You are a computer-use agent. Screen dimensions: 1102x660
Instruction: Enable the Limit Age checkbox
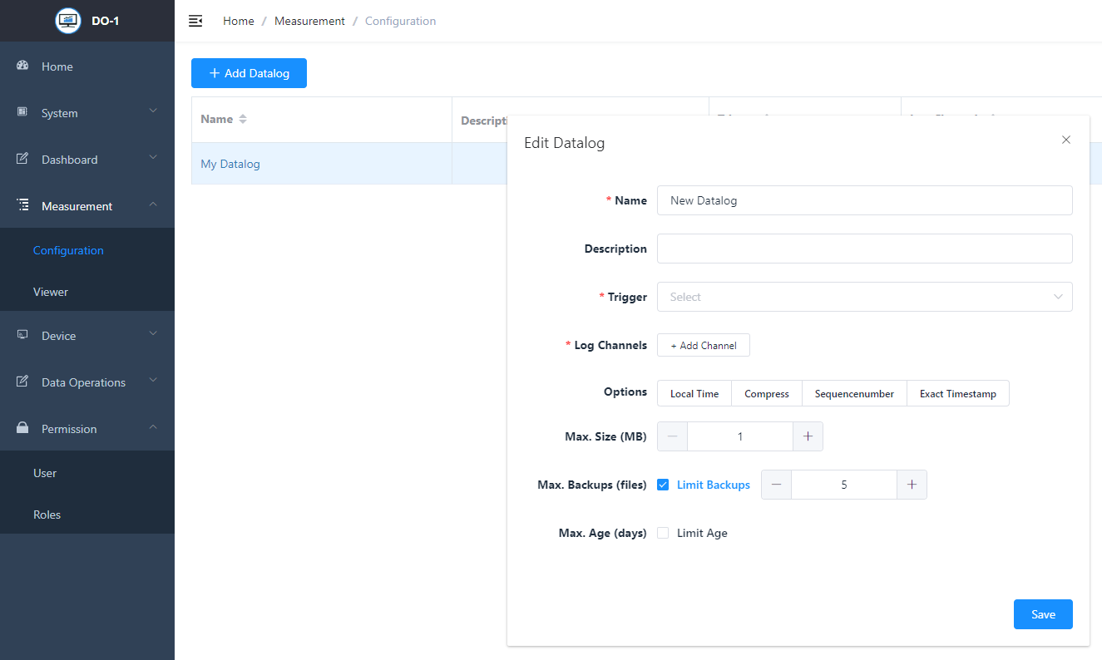(x=663, y=533)
